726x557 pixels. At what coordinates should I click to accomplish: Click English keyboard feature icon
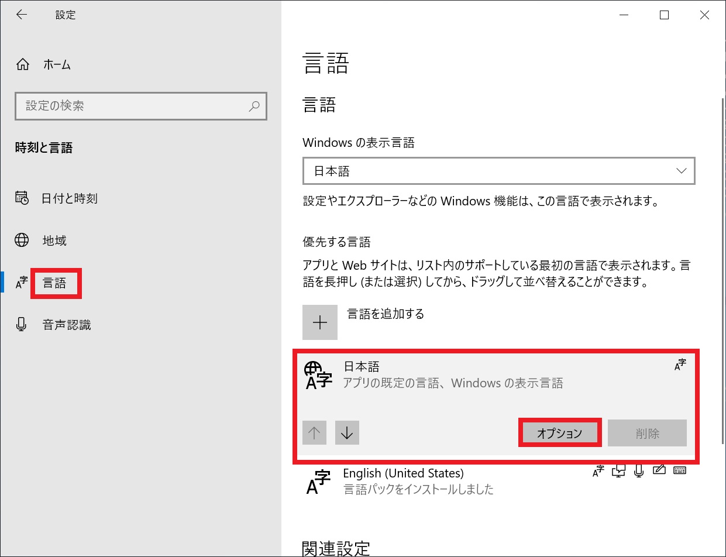point(680,470)
